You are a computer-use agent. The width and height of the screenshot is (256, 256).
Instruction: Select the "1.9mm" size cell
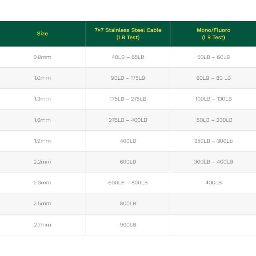[x=42, y=141]
